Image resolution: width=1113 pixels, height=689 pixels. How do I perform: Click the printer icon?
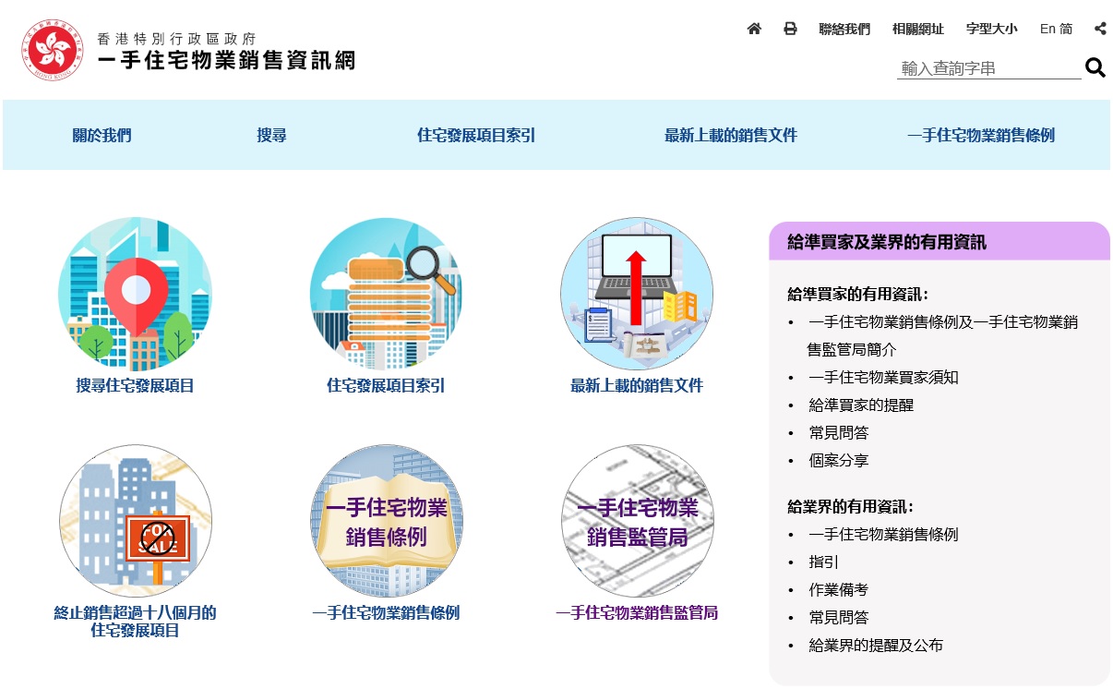[x=790, y=29]
